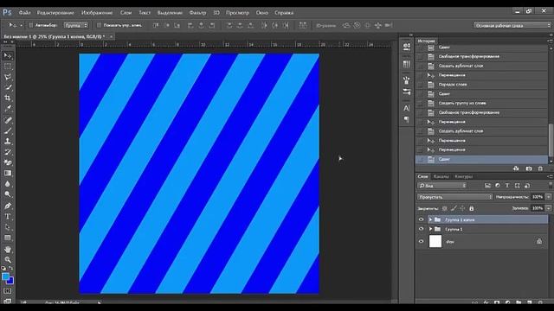Click the auto-align layers icon
Image resolution: width=554 pixels, height=311 pixels.
pyautogui.click(x=303, y=25)
